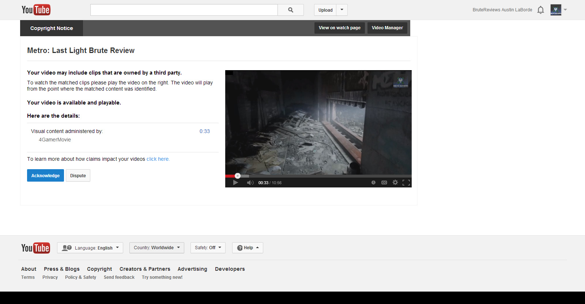Jump to the 0:33 matched timestamp

(205, 131)
